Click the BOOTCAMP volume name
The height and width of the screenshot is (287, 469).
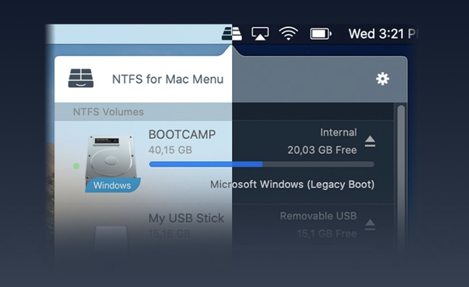[x=182, y=135]
